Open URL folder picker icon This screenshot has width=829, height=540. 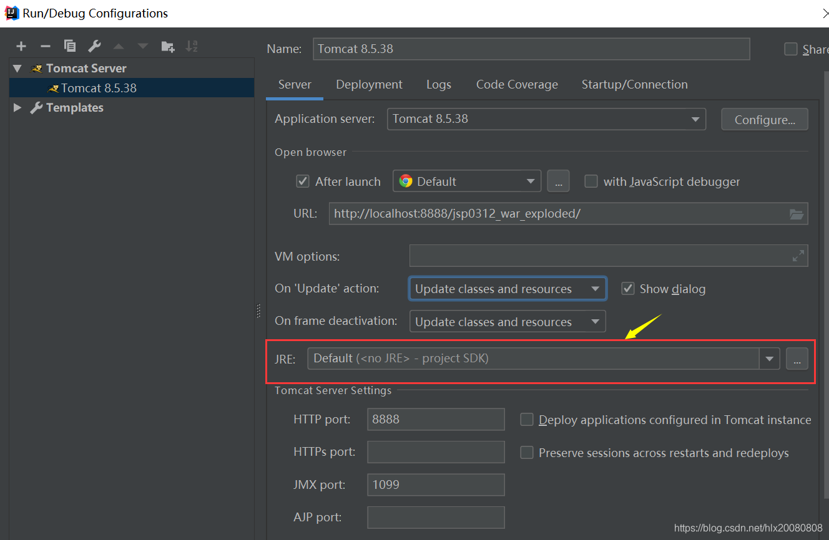point(797,213)
